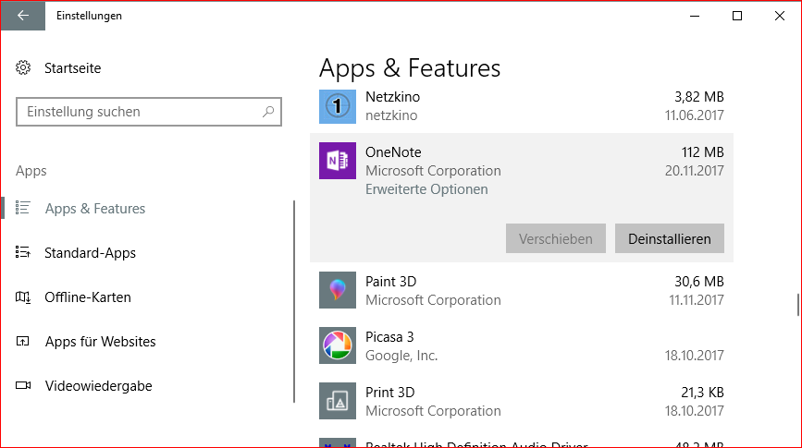Click the Startseite gear icon
802x448 pixels.
pyautogui.click(x=23, y=67)
